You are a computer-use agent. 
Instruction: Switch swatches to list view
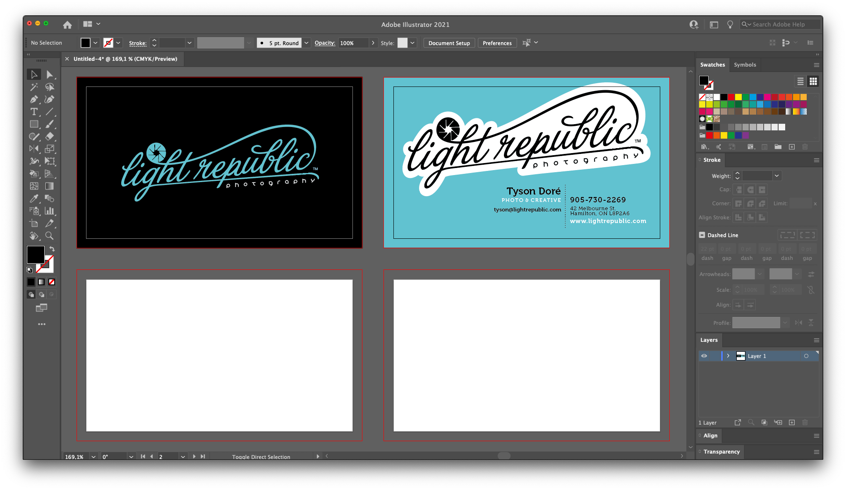(x=800, y=82)
